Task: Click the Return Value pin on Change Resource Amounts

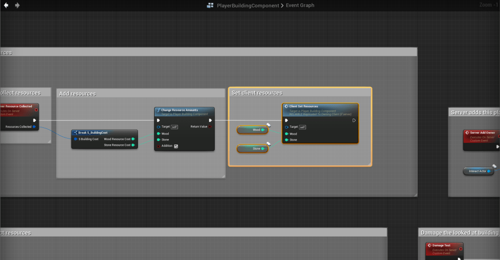Action: (x=210, y=126)
